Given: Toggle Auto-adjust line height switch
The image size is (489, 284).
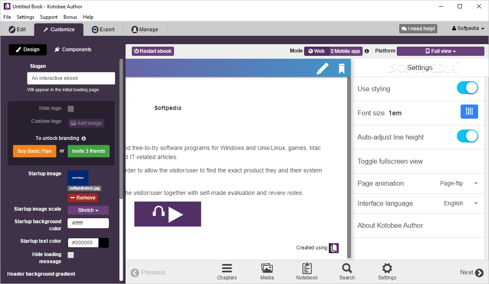Looking at the screenshot, I should coord(467,136).
